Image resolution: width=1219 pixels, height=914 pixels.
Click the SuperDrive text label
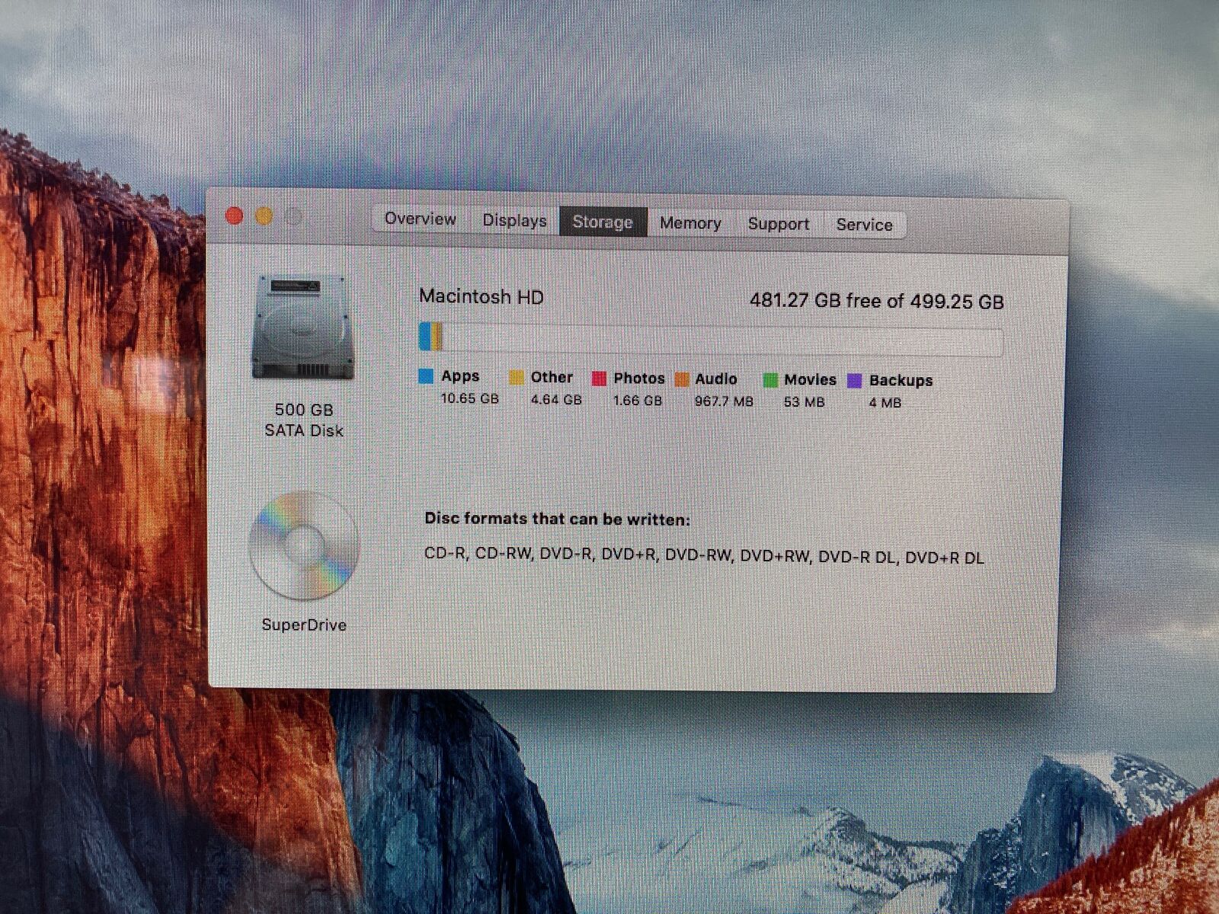pyautogui.click(x=304, y=625)
